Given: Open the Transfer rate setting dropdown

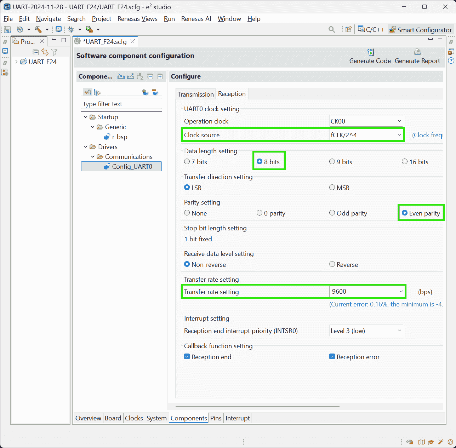Looking at the screenshot, I should (367, 292).
